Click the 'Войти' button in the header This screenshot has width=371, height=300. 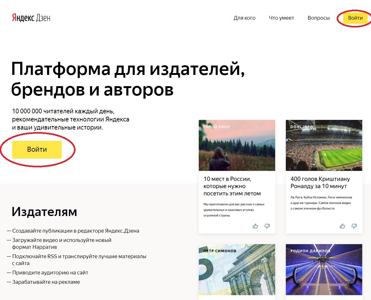pyautogui.click(x=355, y=18)
